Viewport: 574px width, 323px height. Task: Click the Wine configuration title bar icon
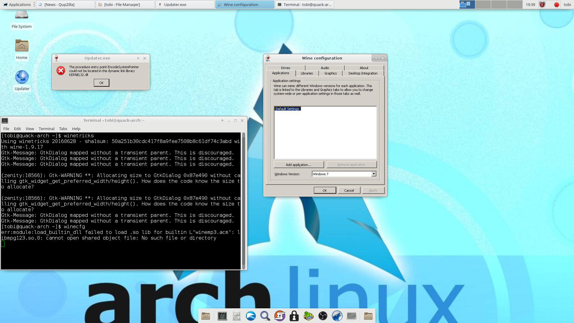click(268, 58)
